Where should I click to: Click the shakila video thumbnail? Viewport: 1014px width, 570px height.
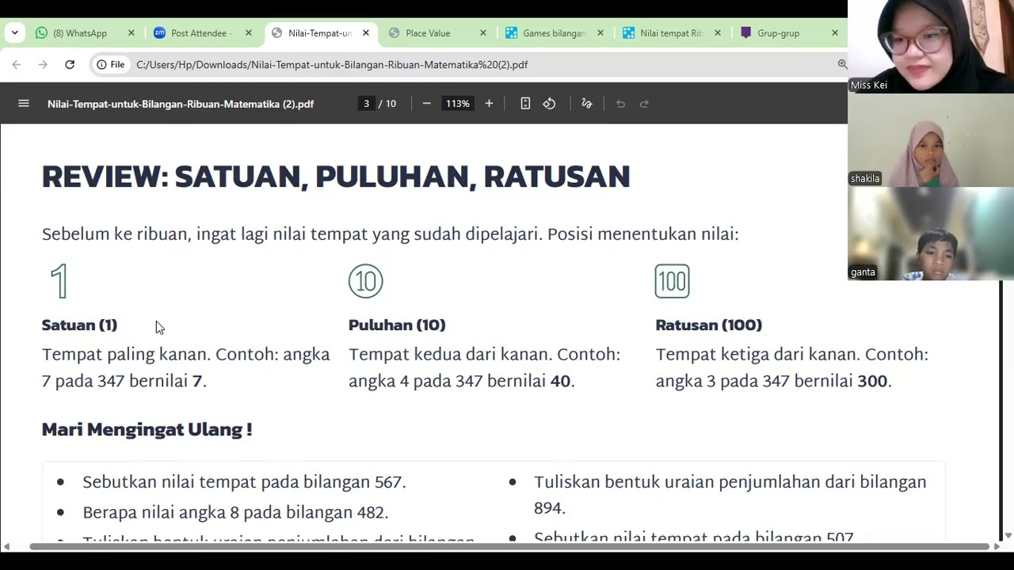tap(931, 140)
